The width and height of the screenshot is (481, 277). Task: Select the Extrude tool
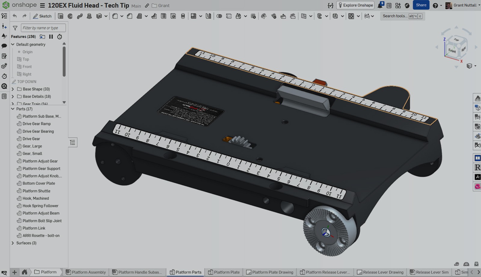[60, 16]
